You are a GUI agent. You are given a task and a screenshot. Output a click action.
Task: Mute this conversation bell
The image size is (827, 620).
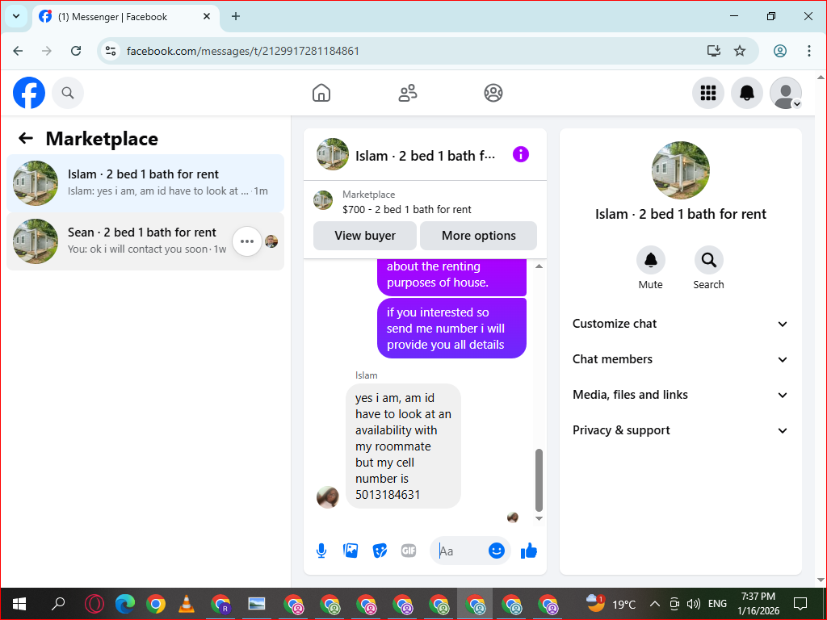[x=651, y=260]
